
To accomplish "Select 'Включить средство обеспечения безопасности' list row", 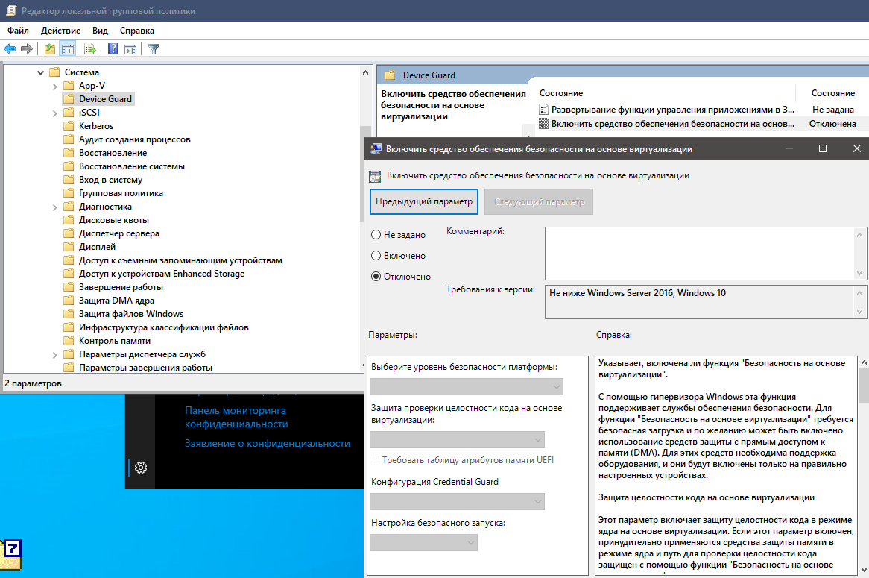I will point(672,124).
